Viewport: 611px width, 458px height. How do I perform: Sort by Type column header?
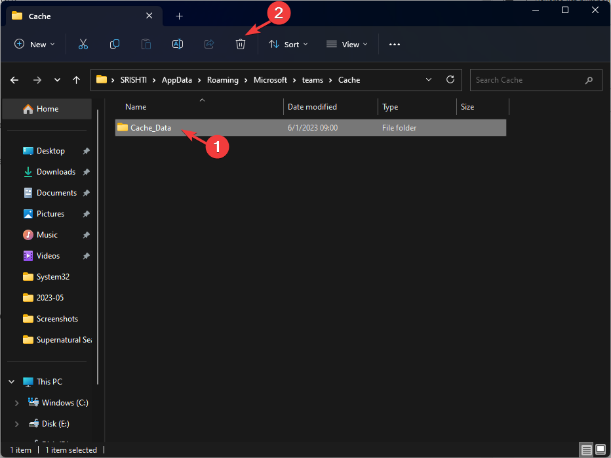(x=390, y=107)
